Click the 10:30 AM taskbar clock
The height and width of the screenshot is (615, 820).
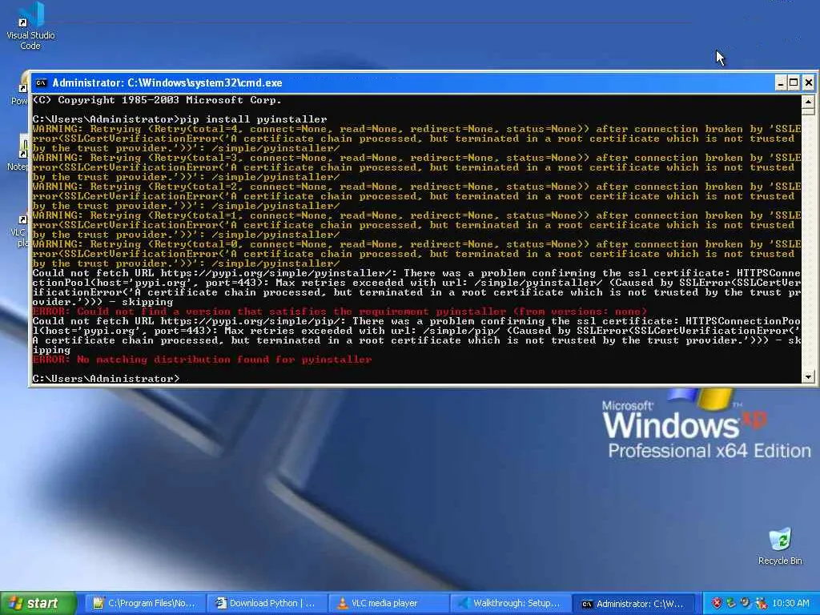point(790,603)
